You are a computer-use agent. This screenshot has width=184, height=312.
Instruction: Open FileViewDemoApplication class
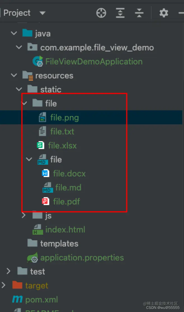[94, 62]
